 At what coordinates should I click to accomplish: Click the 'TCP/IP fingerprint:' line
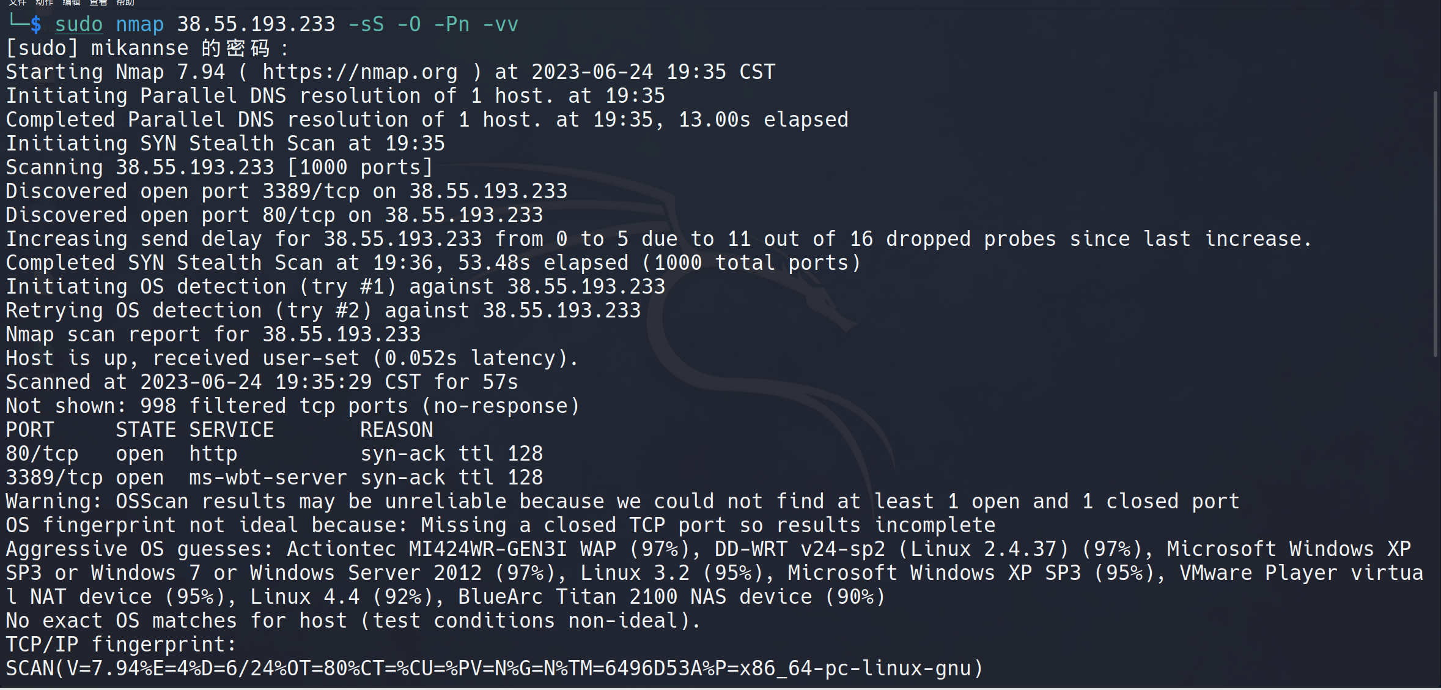pos(121,645)
